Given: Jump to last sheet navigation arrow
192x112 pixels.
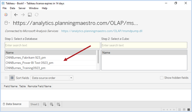Looking at the screenshot, I should [x=174, y=109].
